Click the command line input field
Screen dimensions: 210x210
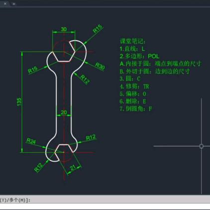pos(105,206)
